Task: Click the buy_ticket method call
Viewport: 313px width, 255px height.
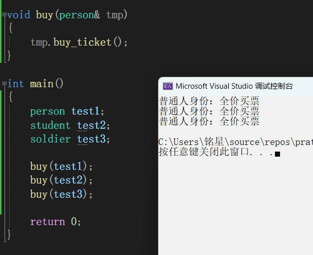Action: pyautogui.click(x=82, y=43)
